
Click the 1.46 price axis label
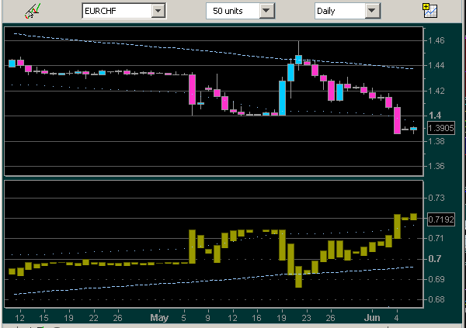[436, 40]
